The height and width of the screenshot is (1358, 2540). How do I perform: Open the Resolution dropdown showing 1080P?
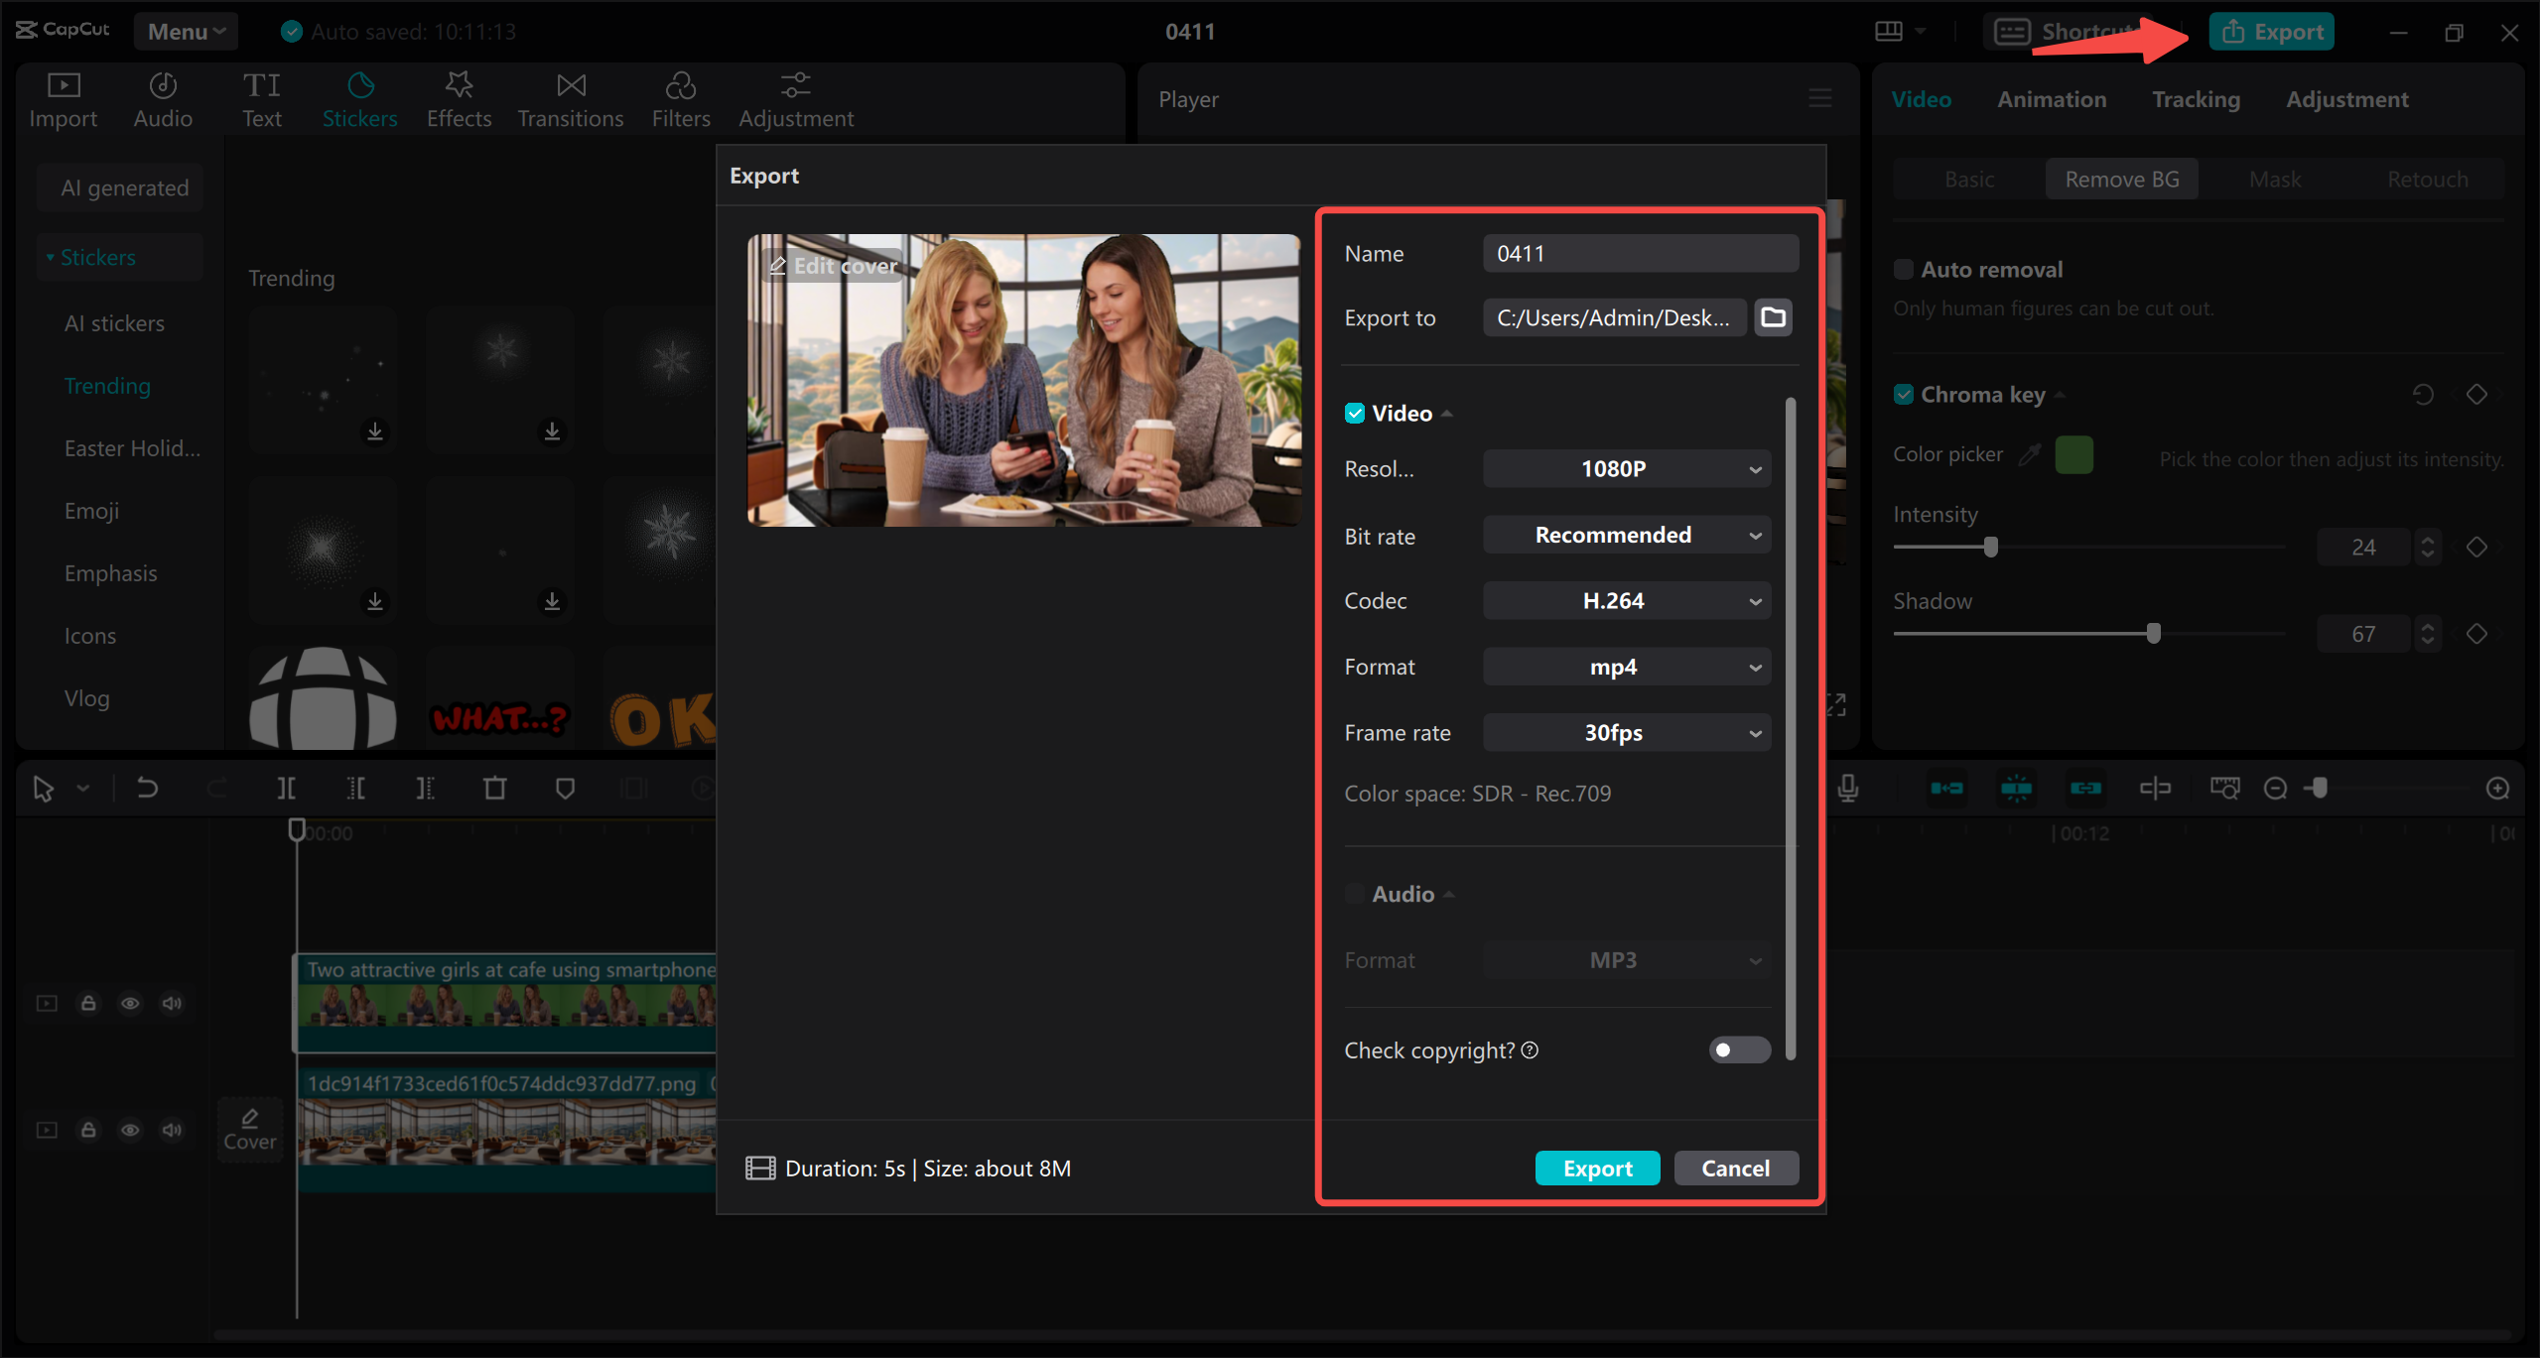[x=1625, y=468]
